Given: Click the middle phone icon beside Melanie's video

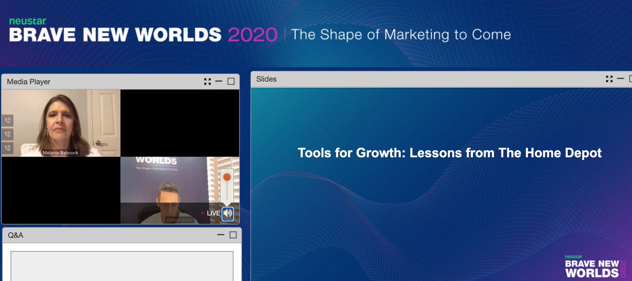Looking at the screenshot, I should [x=7, y=134].
